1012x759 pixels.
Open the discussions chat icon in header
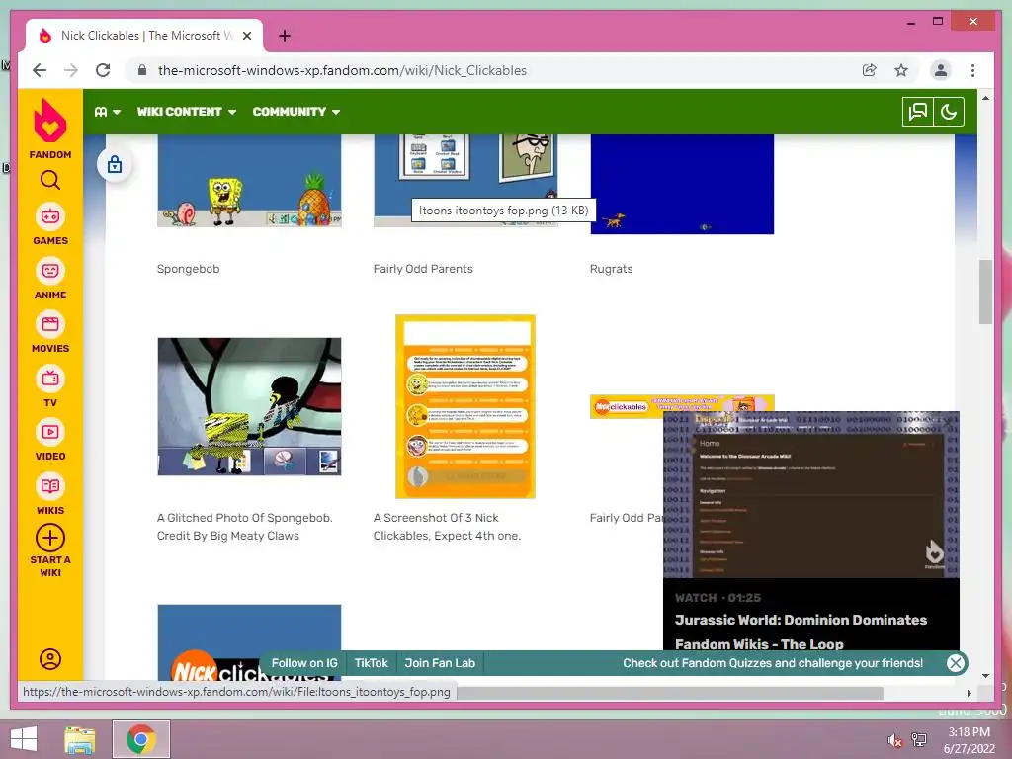pyautogui.click(x=918, y=112)
